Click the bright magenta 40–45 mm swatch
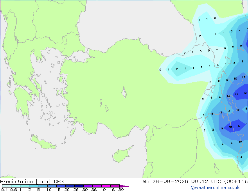The width and height of the screenshot is (248, 191). (106, 186)
